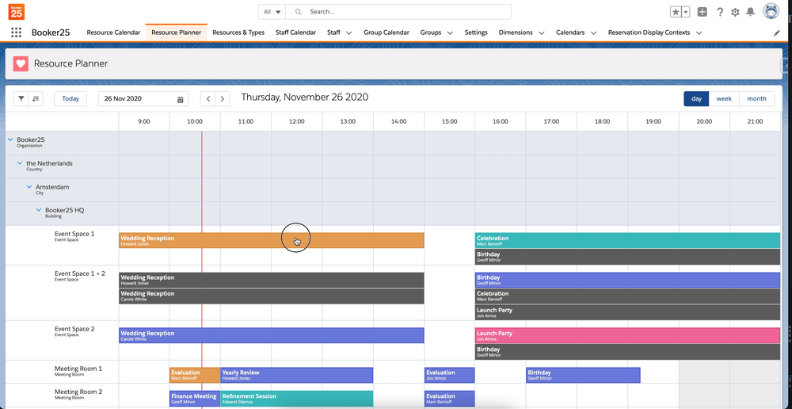Collapse the Booker25 organization row
The height and width of the screenshot is (409, 792).
point(11,140)
